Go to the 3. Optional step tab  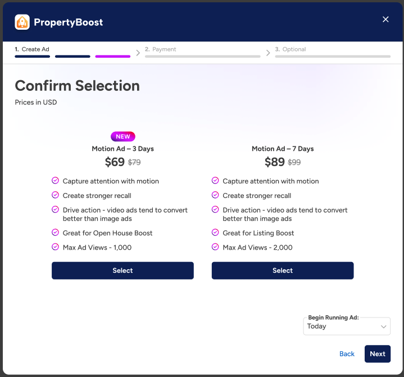point(290,49)
